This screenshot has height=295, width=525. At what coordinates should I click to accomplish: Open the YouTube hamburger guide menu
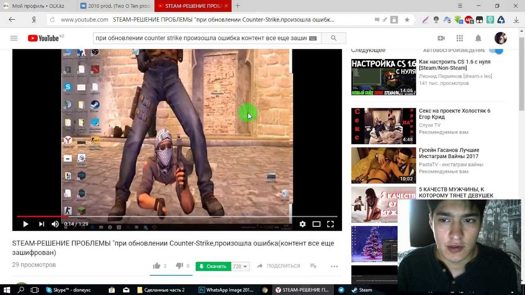click(14, 38)
